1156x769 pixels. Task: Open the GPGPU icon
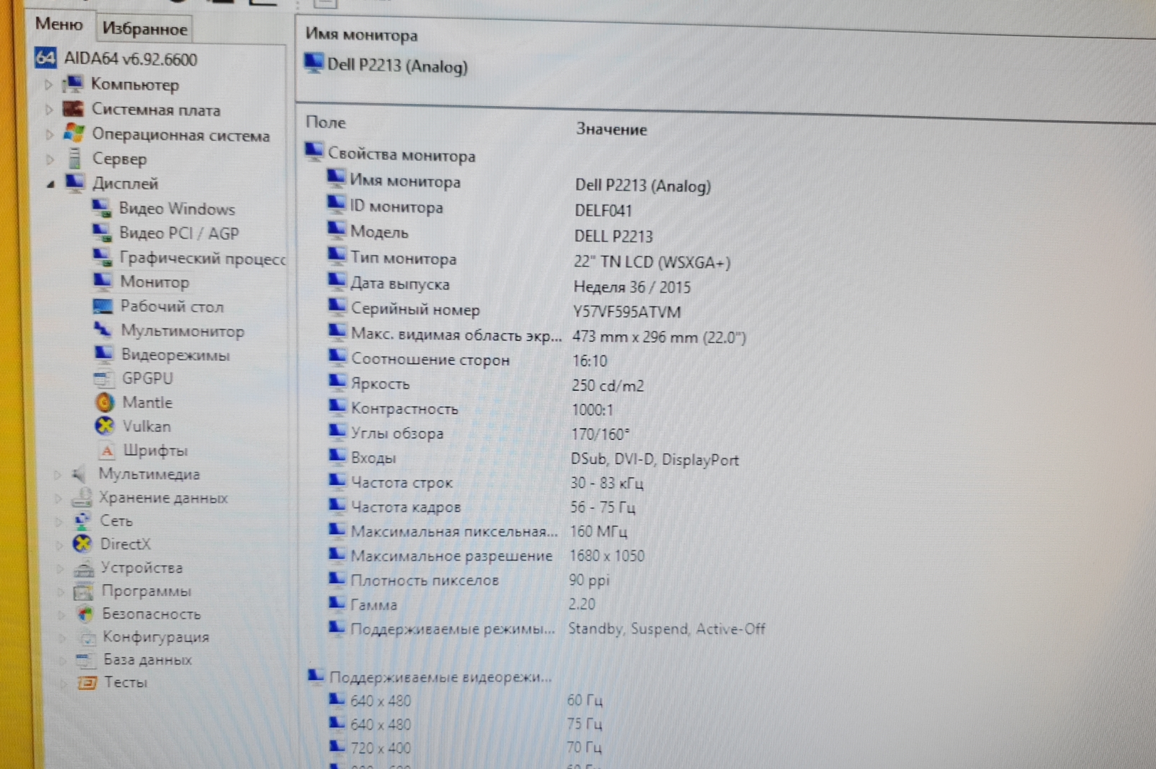(x=104, y=378)
